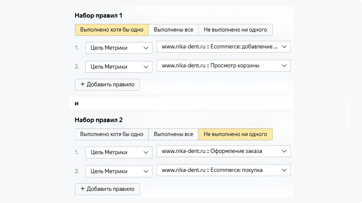This screenshot has height=203, width=362.
Task: Click the chevron arrow of "Ecommerce: покупка" selector
Action: [x=284, y=170]
